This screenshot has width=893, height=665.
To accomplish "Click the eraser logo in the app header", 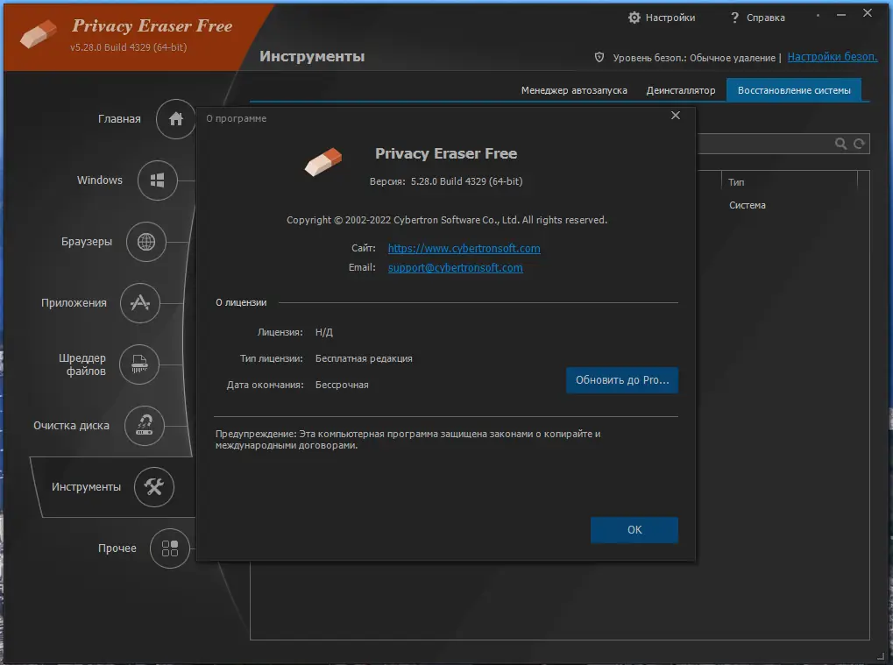I will coord(39,34).
